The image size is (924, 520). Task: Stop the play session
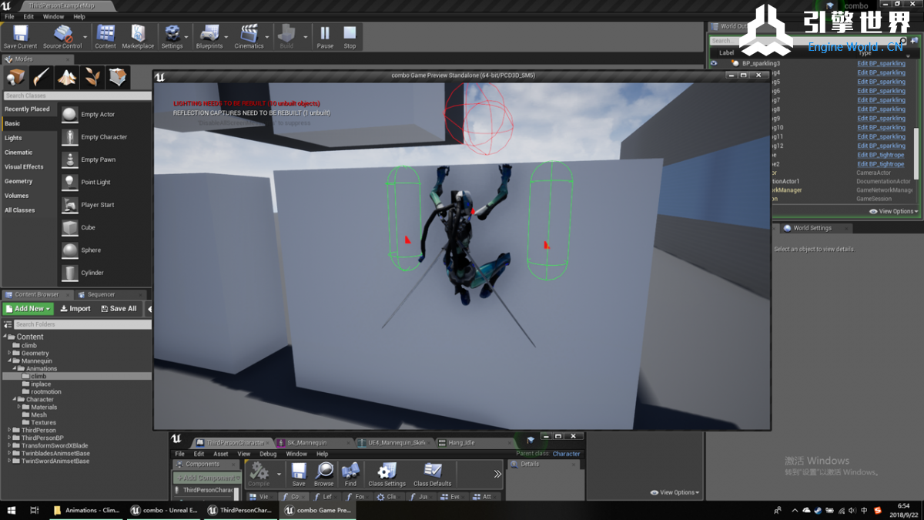(350, 36)
